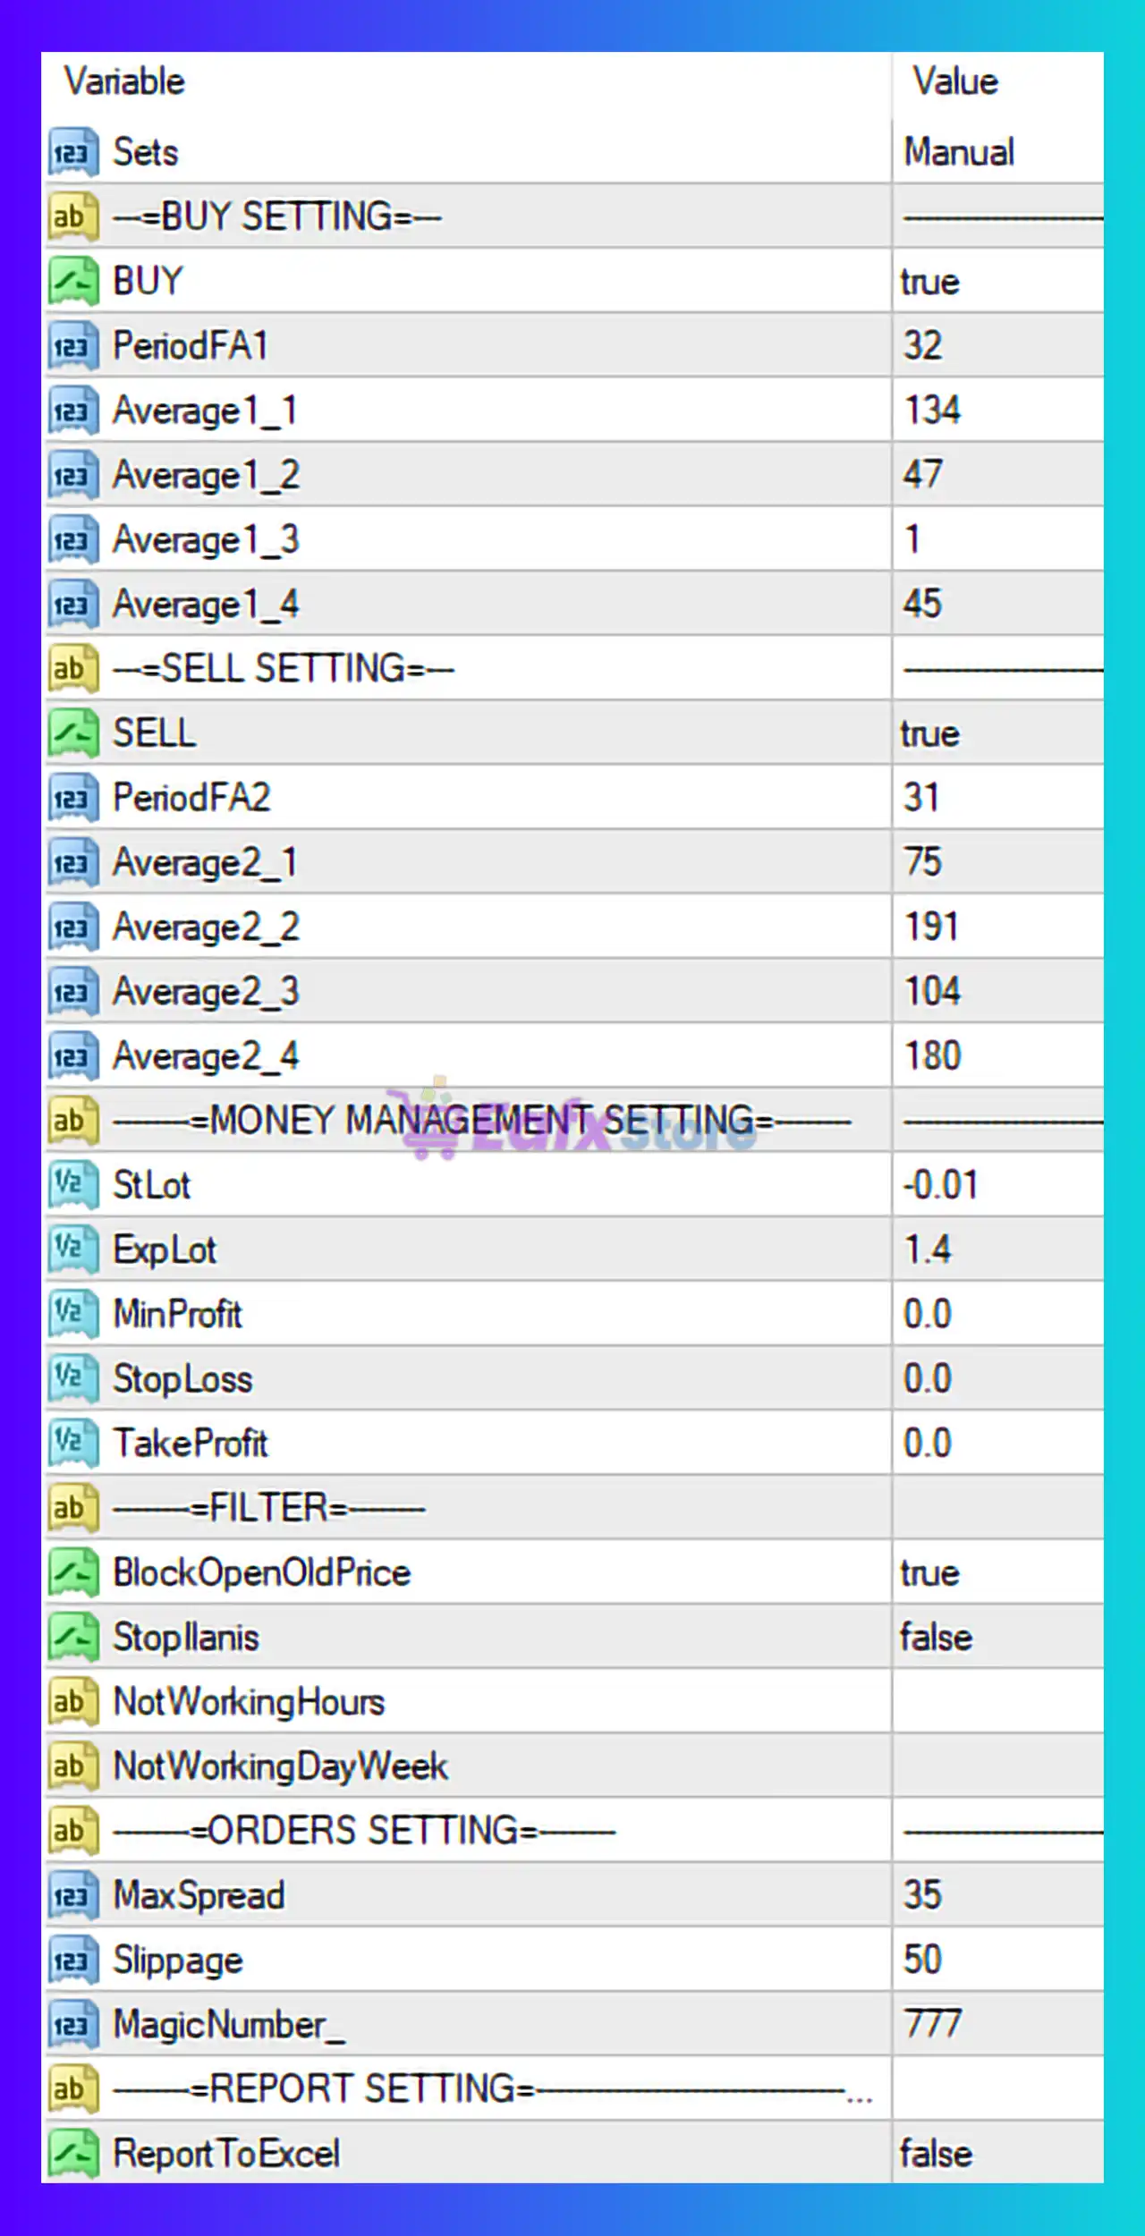Select the MONEY MANAGEMENT SETTING separator row
Screen dimensions: 1145x2236
pos(483,1121)
